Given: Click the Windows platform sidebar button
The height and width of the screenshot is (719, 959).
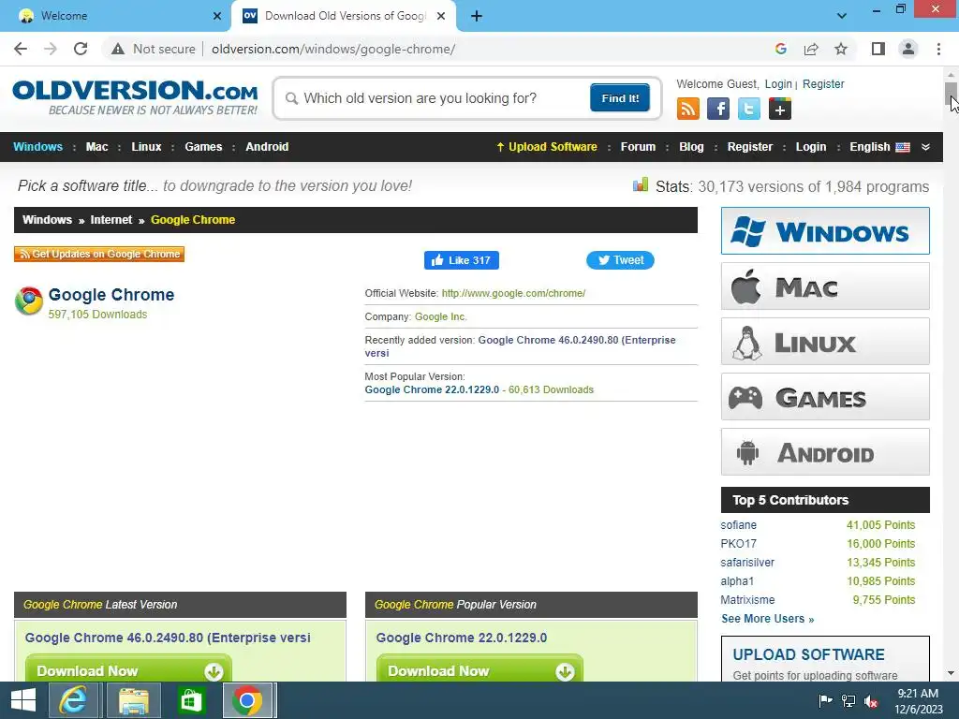Looking at the screenshot, I should (825, 231).
